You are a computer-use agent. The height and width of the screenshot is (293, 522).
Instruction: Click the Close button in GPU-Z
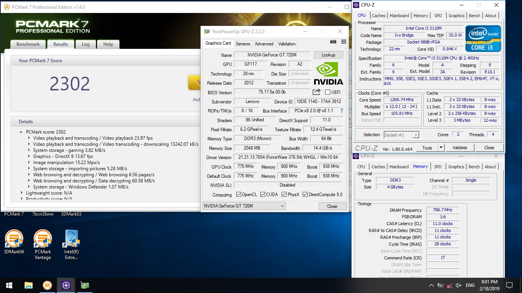(332, 206)
